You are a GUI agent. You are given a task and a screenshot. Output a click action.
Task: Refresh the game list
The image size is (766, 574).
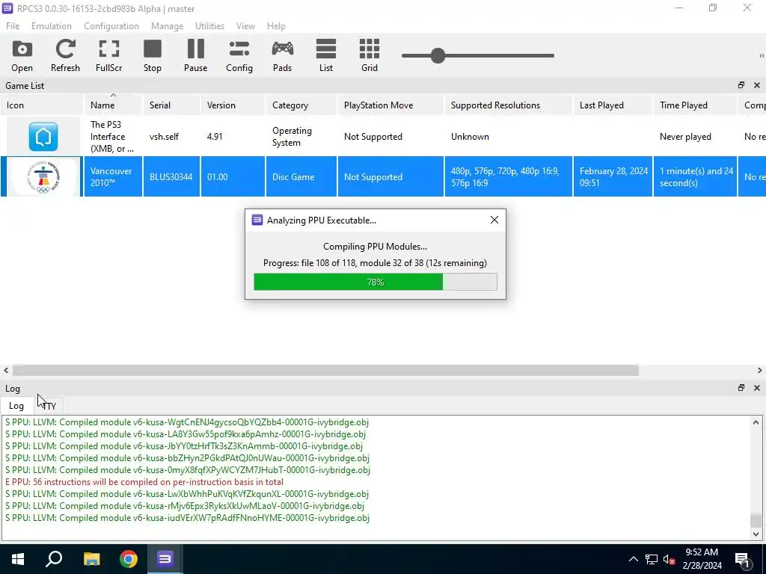(x=65, y=55)
